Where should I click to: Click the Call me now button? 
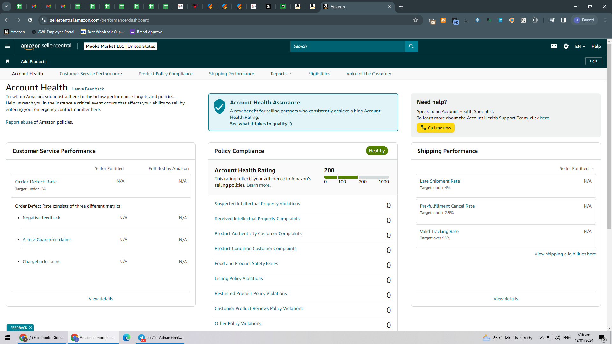coord(436,128)
